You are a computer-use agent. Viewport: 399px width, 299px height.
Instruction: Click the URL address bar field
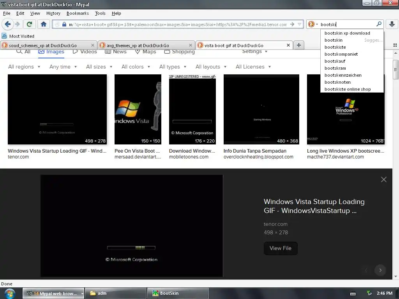[178, 25]
